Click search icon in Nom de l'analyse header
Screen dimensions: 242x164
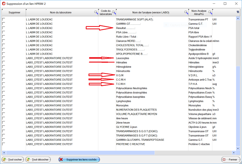click(x=186, y=12)
